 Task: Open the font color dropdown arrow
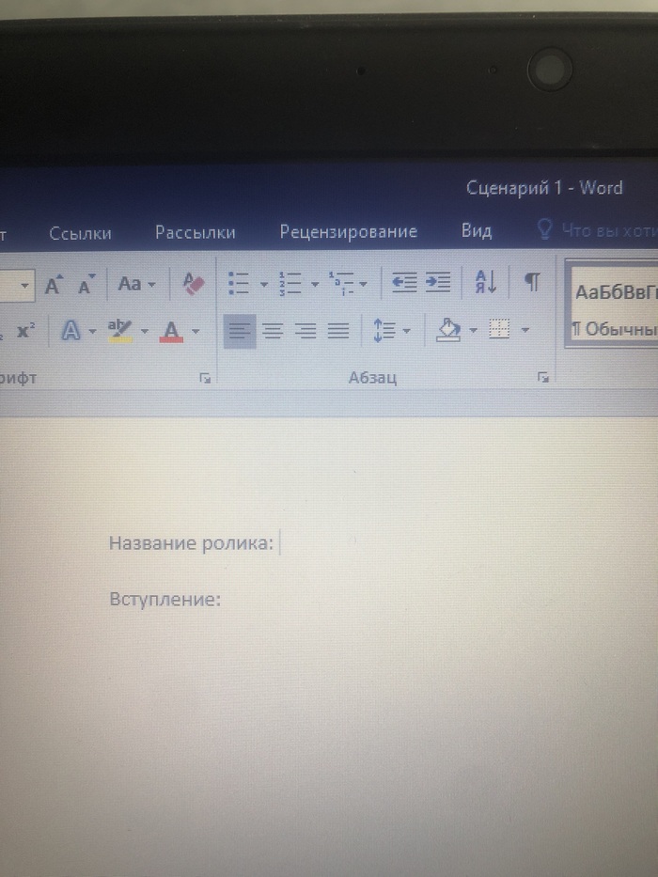pyautogui.click(x=196, y=331)
